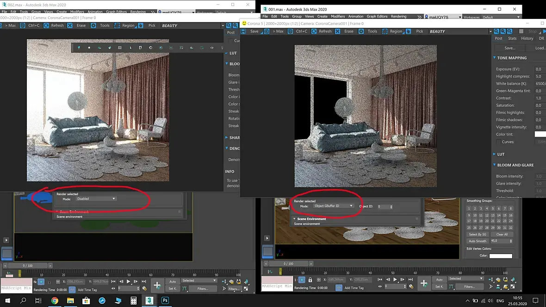The height and width of the screenshot is (307, 546).
Task: Toggle Auto key button in 002.max window
Action: click(x=173, y=281)
